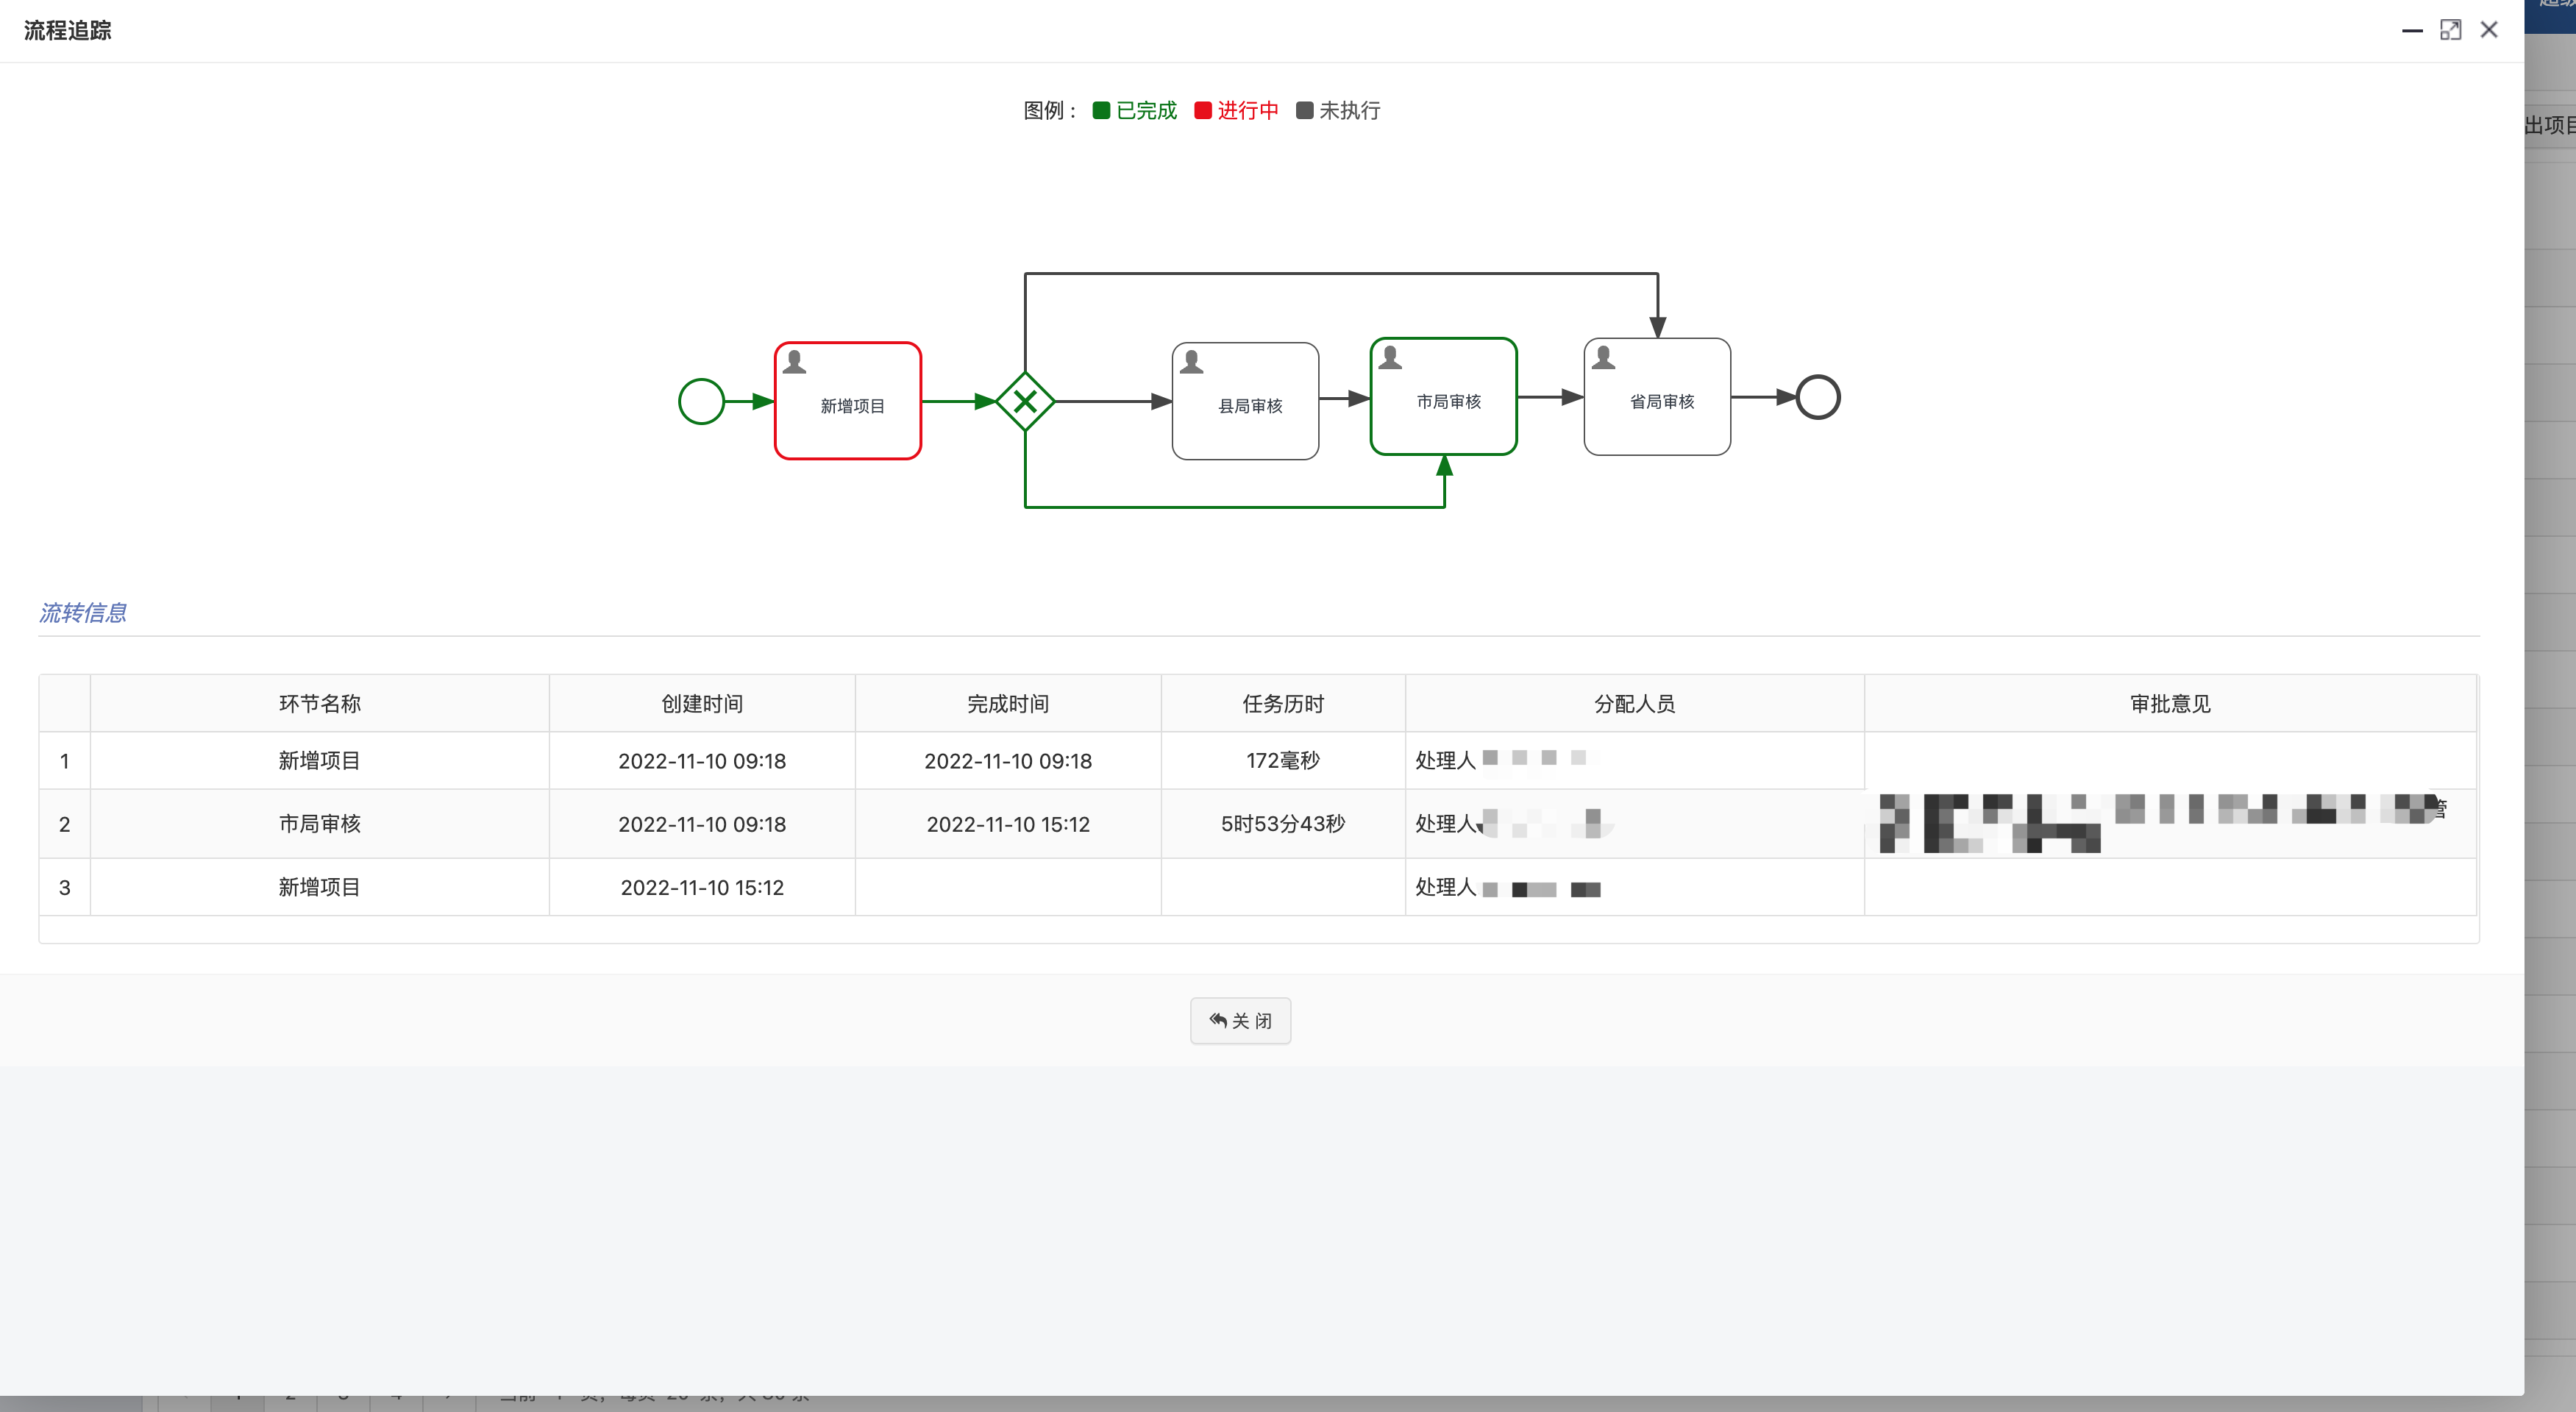Click 5时53分43秒 duration cell
Image resolution: width=2576 pixels, height=1412 pixels.
coord(1283,823)
